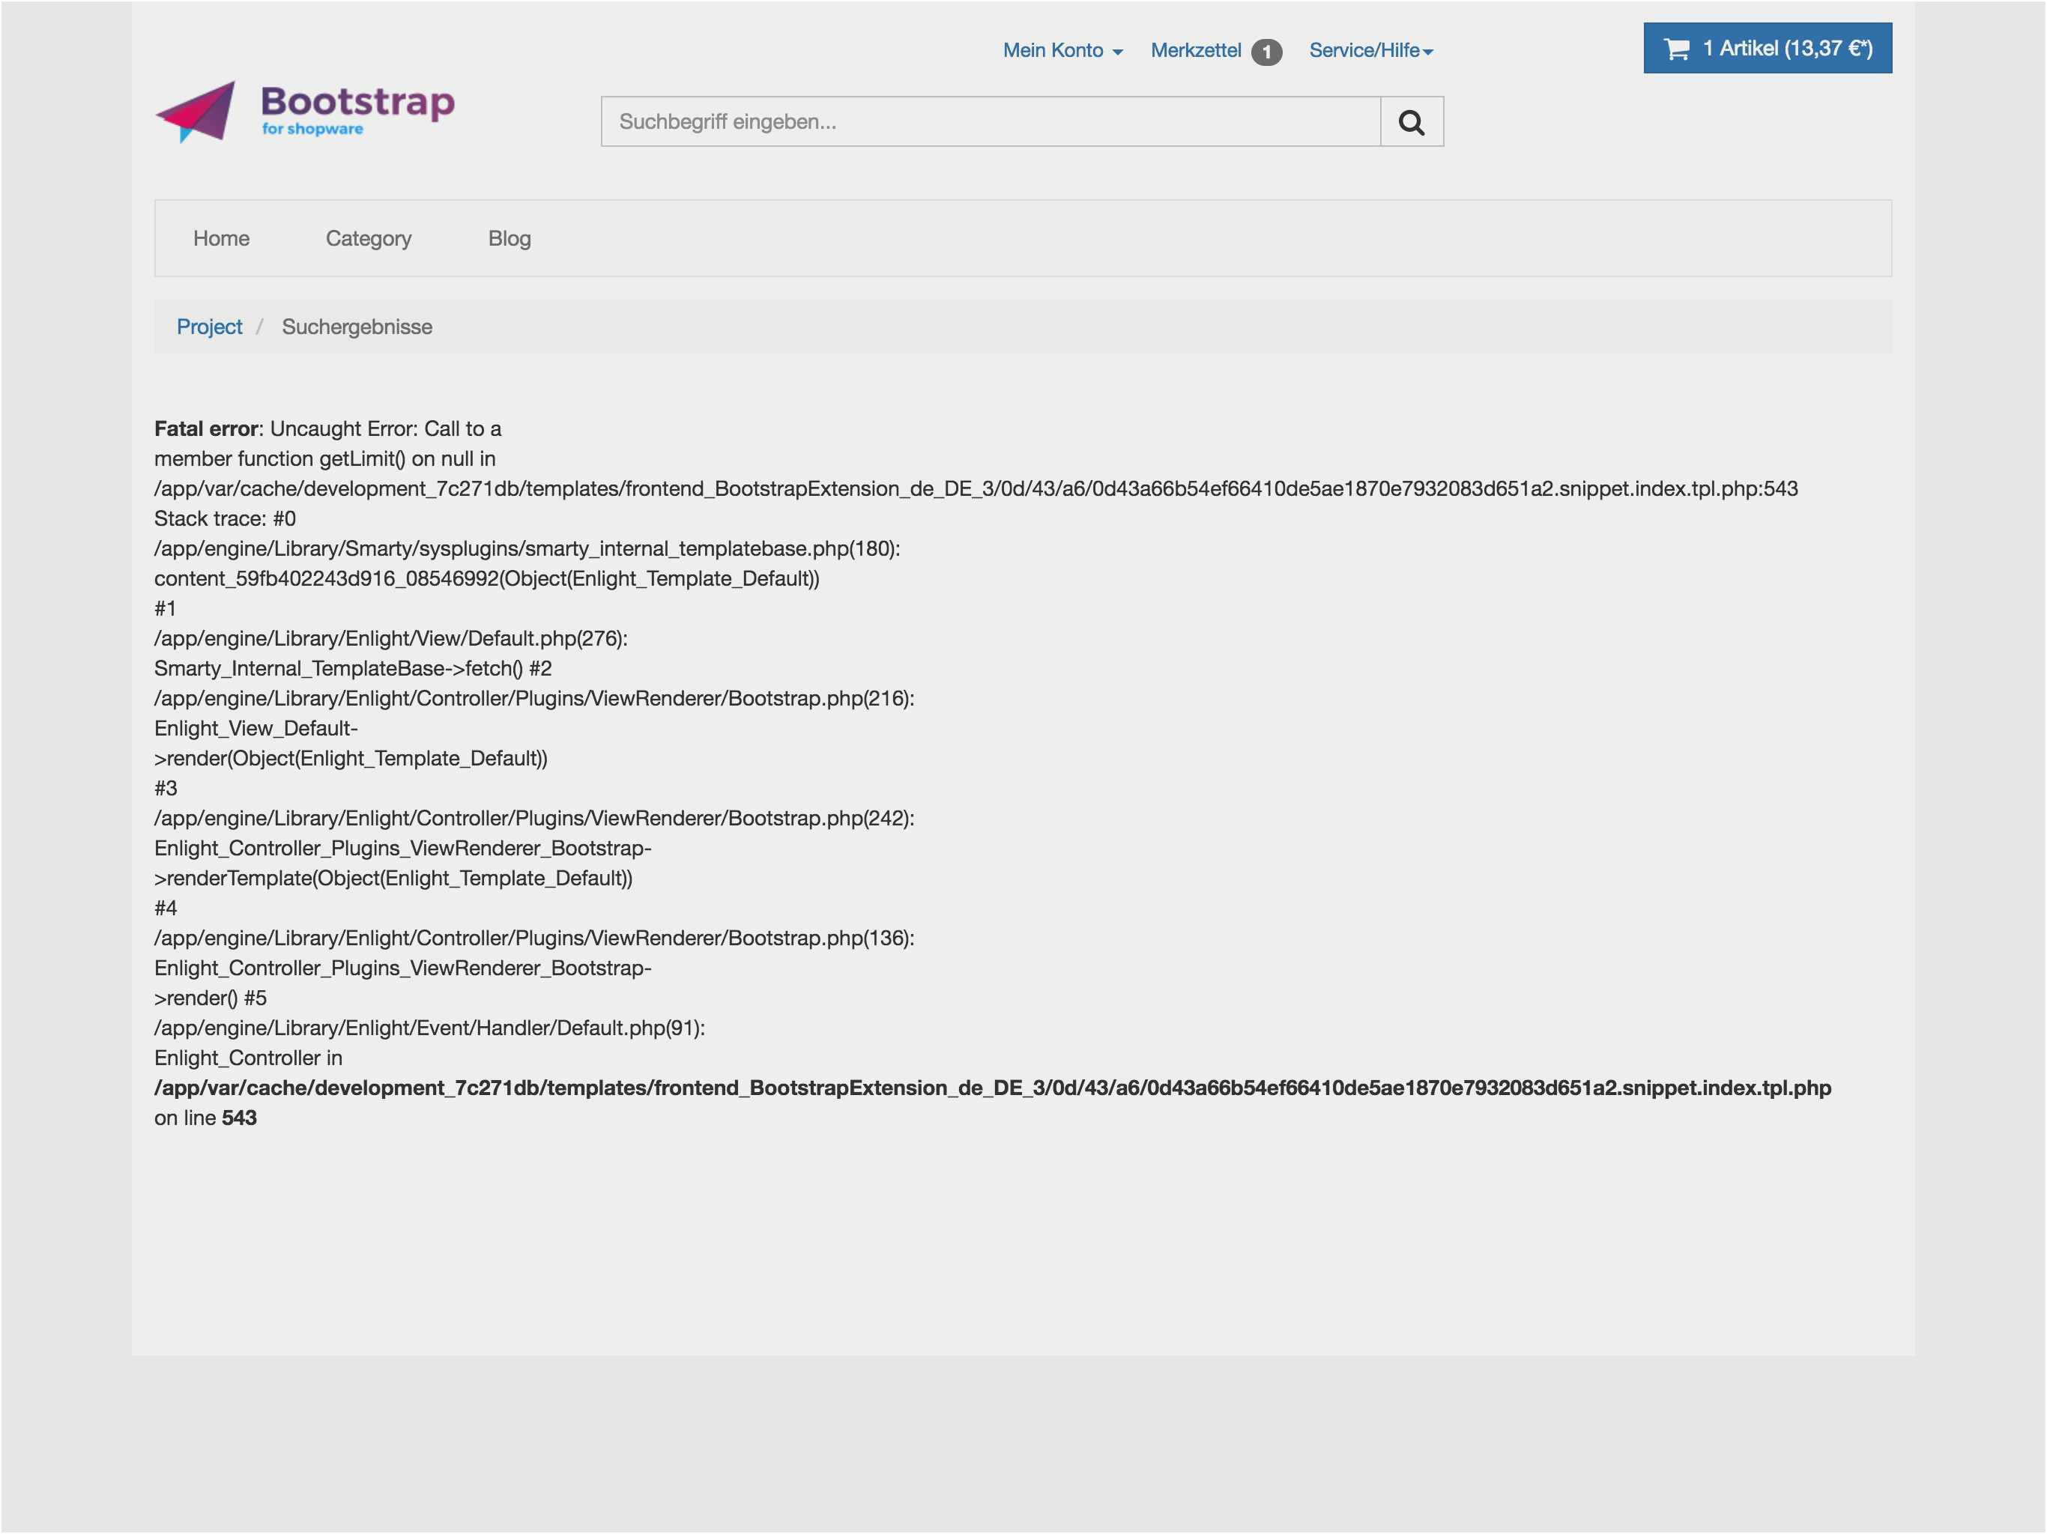Click the caret beside Service/Hilfe
Screen dimensions: 2047x1534
tap(1428, 52)
